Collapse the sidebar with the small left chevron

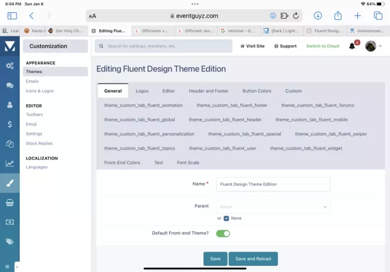coord(17,267)
